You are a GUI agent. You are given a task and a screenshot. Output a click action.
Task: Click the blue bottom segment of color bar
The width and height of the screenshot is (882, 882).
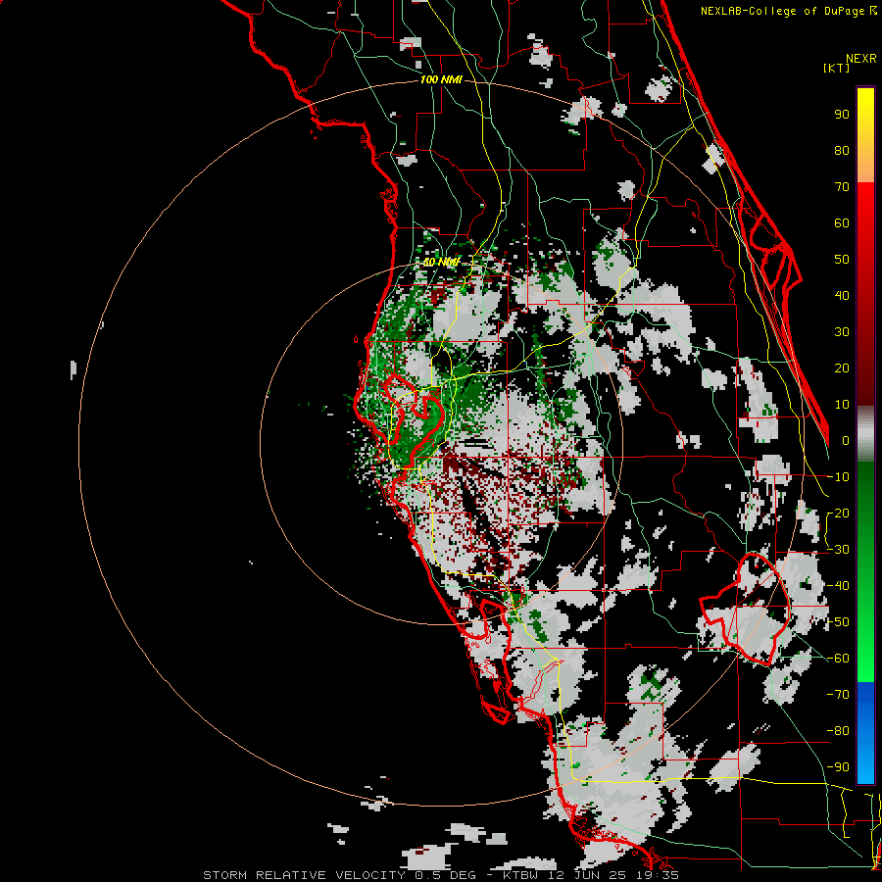point(865,733)
